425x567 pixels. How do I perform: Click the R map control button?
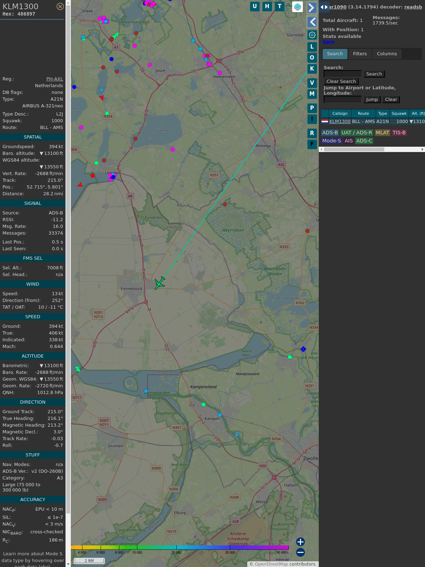312,133
